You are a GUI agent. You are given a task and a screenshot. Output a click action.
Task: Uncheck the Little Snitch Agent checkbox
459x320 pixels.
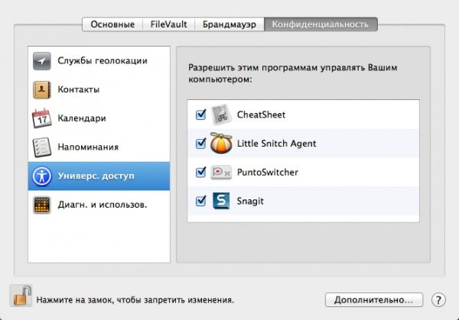(x=200, y=143)
